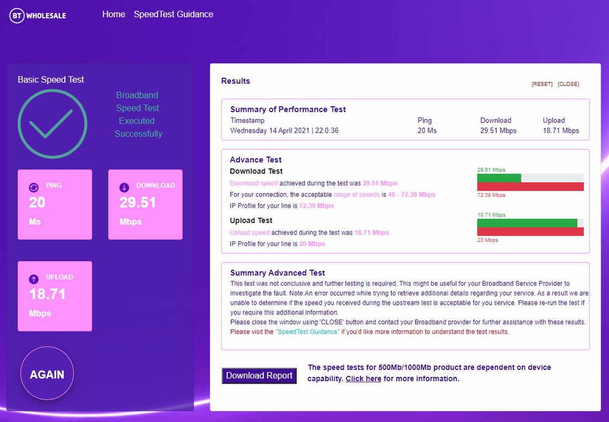Open SpeedTest Guidance in top navigation
This screenshot has height=422, width=609.
point(173,14)
